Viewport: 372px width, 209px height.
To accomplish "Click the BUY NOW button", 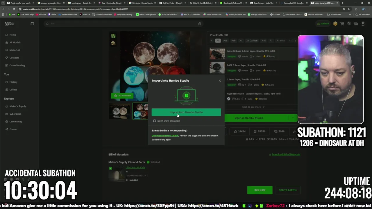I will click(x=260, y=190).
